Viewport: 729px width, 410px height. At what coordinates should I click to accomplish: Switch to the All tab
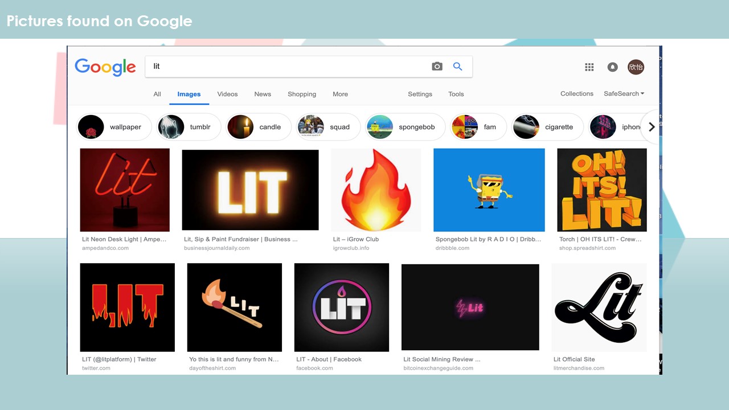157,94
